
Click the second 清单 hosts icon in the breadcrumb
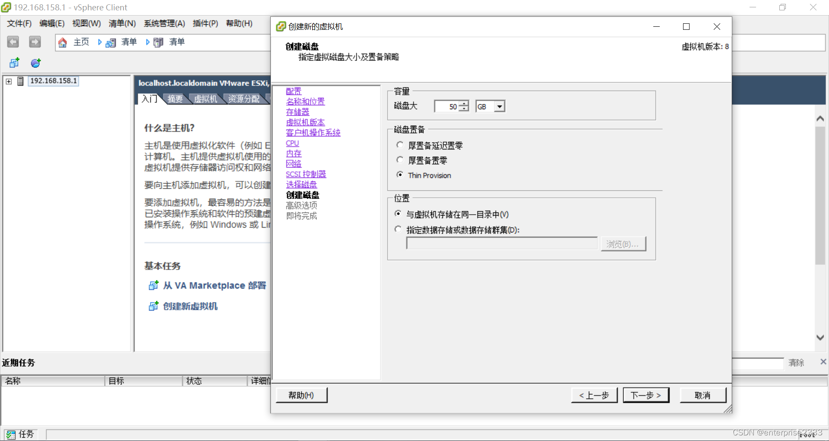158,42
